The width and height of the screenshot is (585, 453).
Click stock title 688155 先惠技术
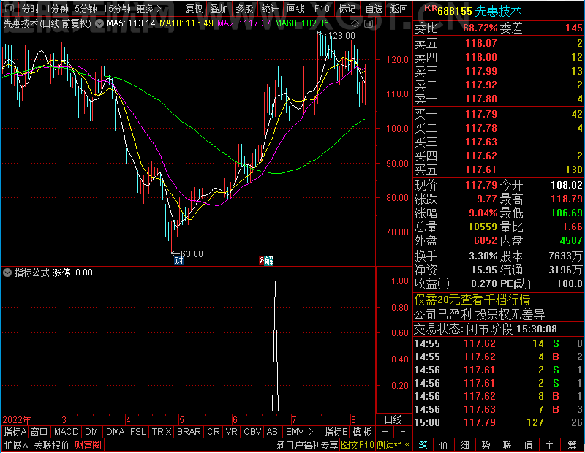click(480, 11)
